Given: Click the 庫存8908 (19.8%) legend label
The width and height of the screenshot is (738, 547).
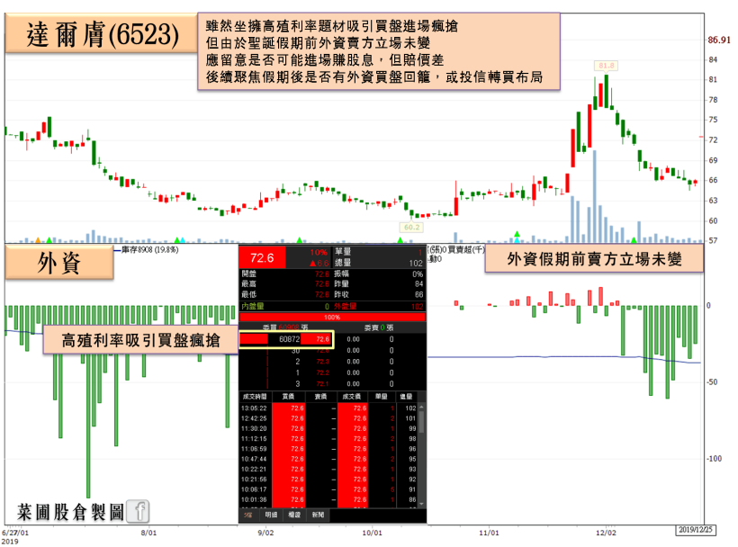Looking at the screenshot, I should [149, 250].
